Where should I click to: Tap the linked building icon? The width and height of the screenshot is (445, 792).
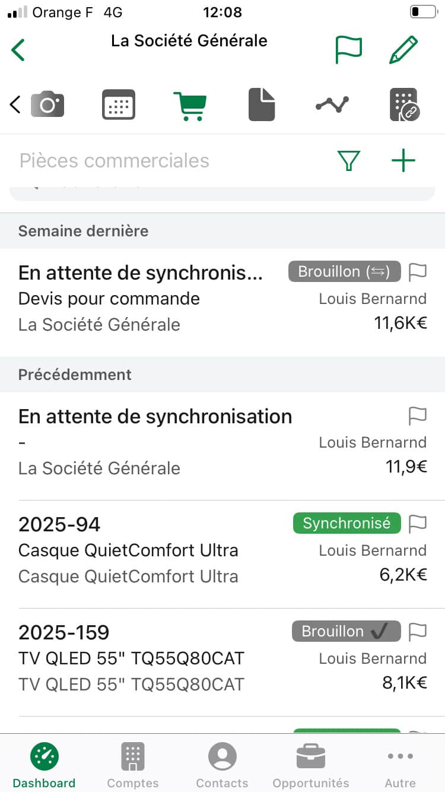click(404, 105)
